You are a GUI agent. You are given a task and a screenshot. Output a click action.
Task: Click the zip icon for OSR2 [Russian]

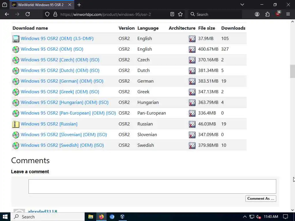tap(16, 124)
